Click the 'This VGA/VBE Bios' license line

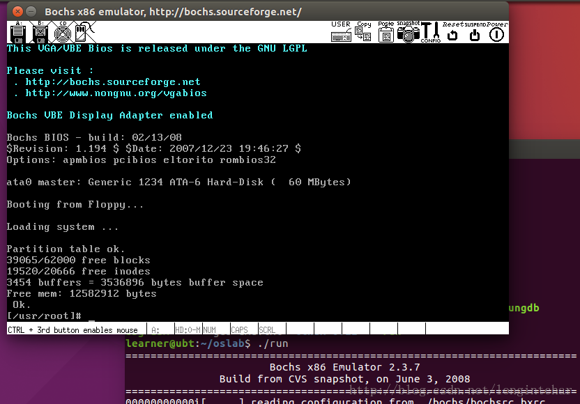point(157,49)
